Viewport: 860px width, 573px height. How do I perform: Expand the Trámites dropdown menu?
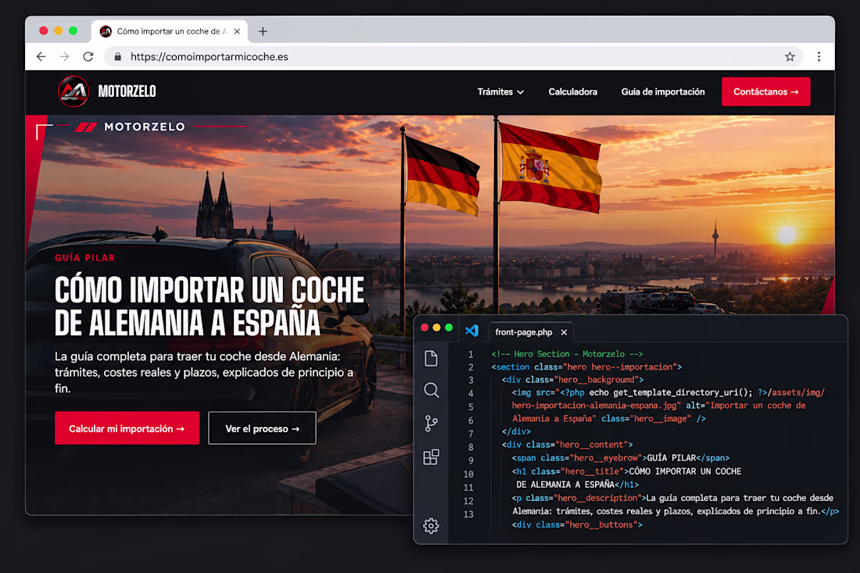point(500,91)
